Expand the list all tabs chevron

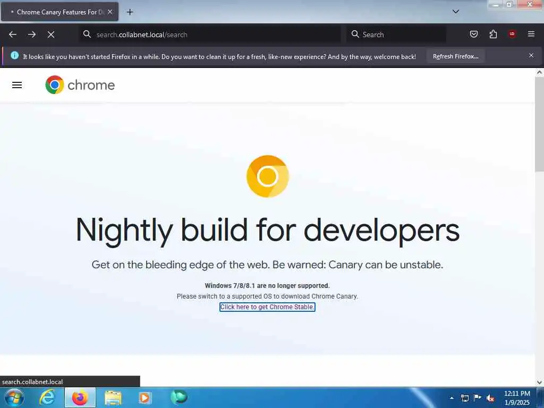click(456, 12)
